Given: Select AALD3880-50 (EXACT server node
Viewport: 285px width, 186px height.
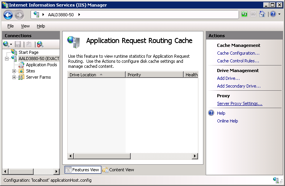Looking at the screenshot, I should point(39,59).
